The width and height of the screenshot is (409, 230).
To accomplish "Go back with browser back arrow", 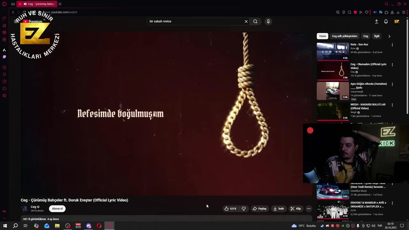I will pyautogui.click(x=13, y=12).
